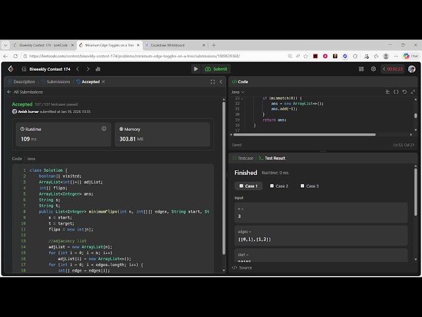Screen dimensions: 422x317
Task: Go back in the browser
Action: coord(6,56)
